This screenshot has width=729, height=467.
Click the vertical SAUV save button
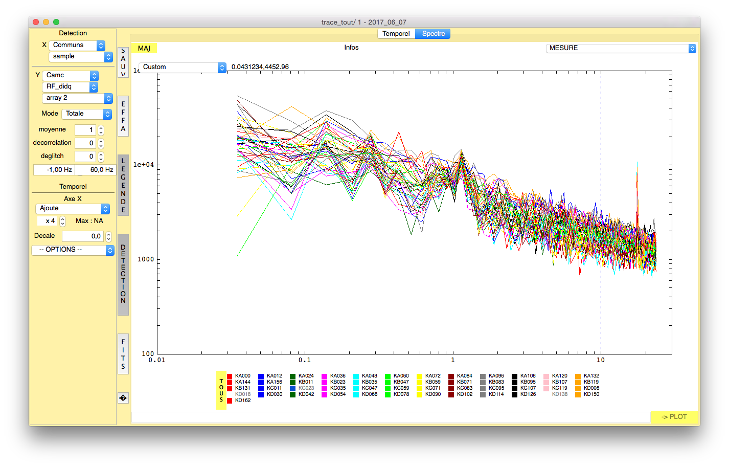(x=123, y=62)
